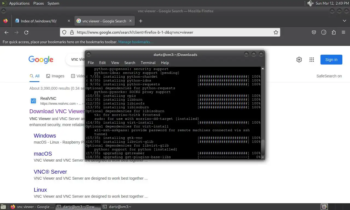The image size is (350, 210).
Task: Select the All search tab
Action: [x=35, y=76]
